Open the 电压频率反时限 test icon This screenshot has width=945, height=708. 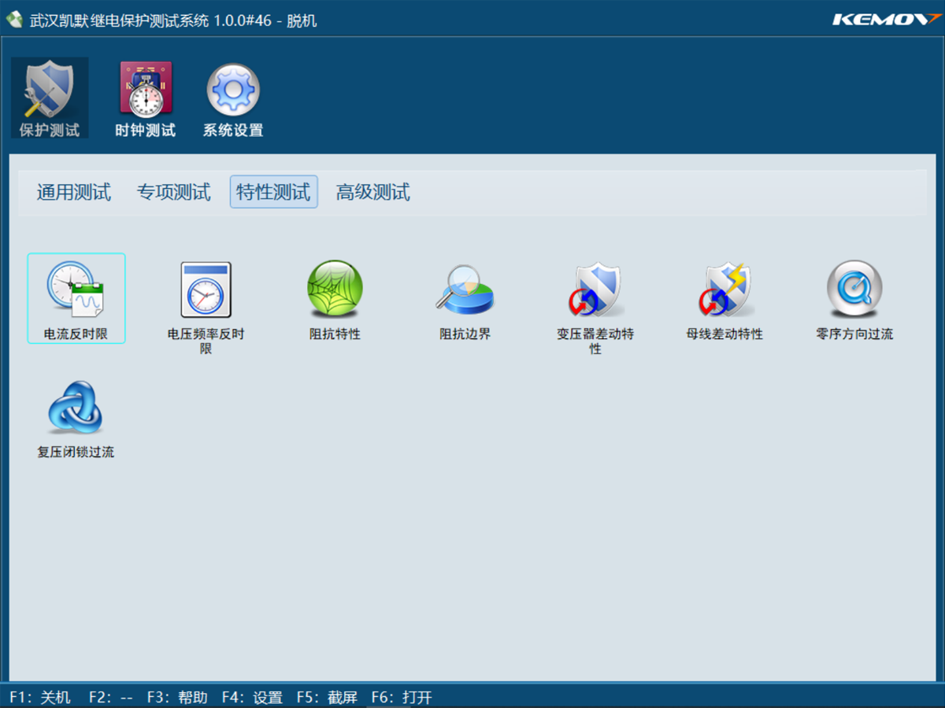click(206, 289)
